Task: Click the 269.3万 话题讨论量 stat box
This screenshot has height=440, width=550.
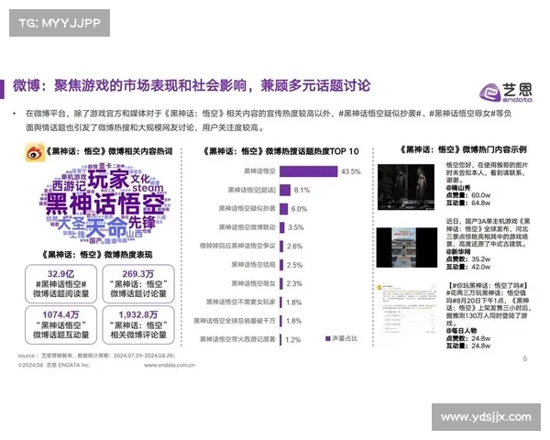Action: [x=138, y=284]
